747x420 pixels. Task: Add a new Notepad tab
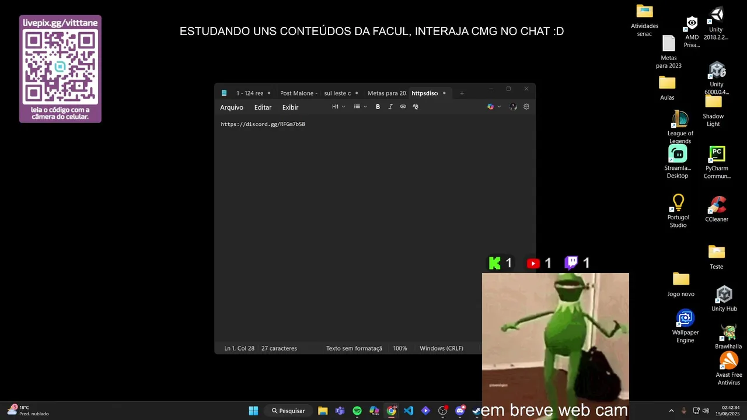tap(462, 93)
